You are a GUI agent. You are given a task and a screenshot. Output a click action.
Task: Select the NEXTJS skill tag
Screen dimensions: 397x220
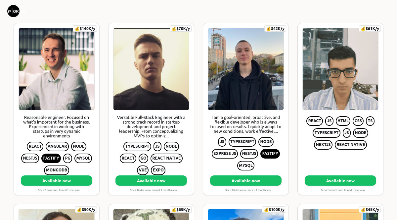pos(323,145)
